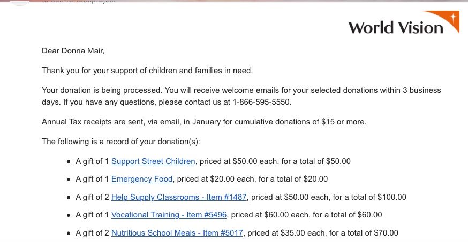
Task: Open the Support Street Children link
Action: (x=154, y=161)
